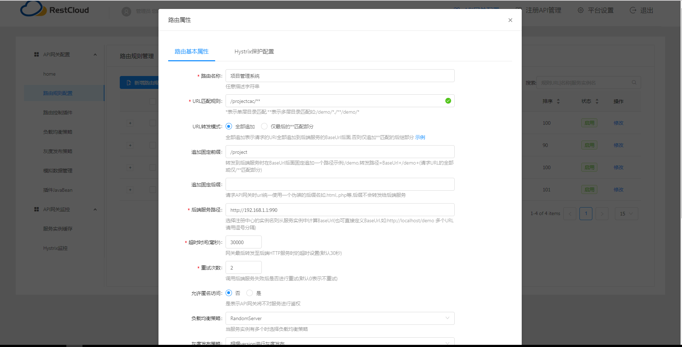Click the 退出 logout icon
The image size is (682, 347).
(633, 10)
